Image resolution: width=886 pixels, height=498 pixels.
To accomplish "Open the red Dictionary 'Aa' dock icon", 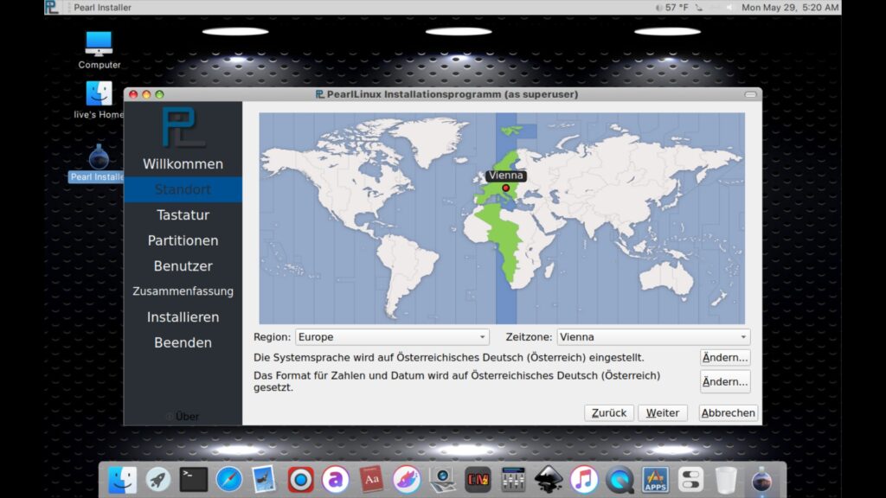I will (x=371, y=480).
